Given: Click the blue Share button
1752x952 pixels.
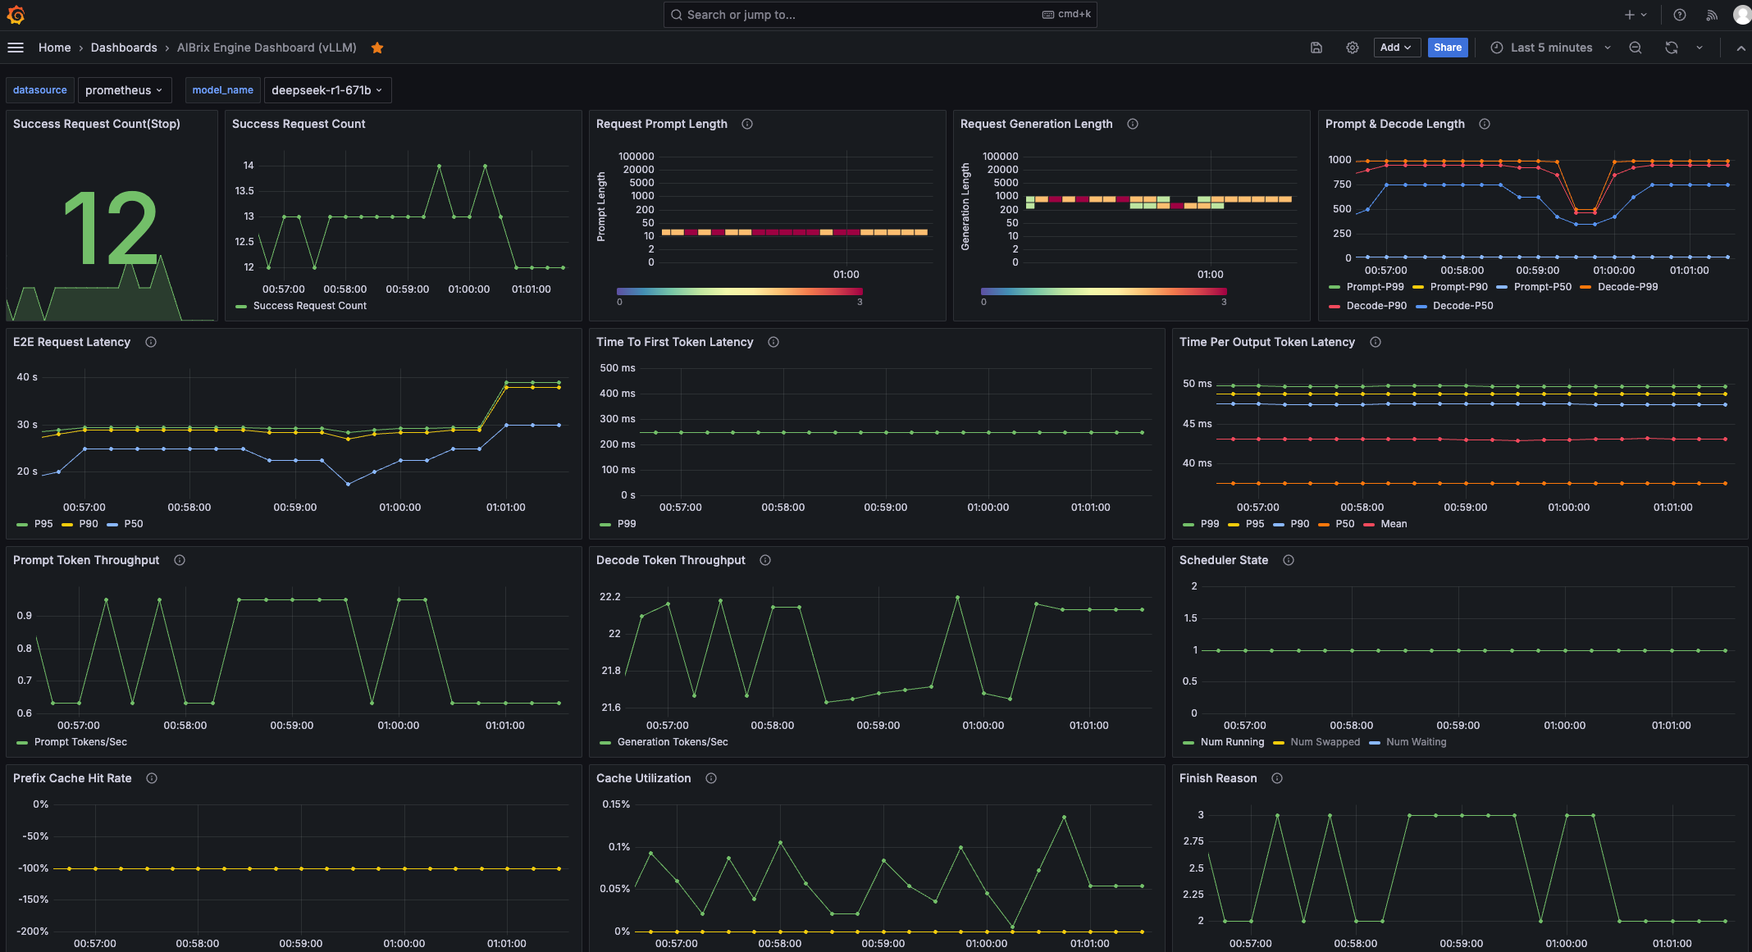Looking at the screenshot, I should pos(1448,48).
